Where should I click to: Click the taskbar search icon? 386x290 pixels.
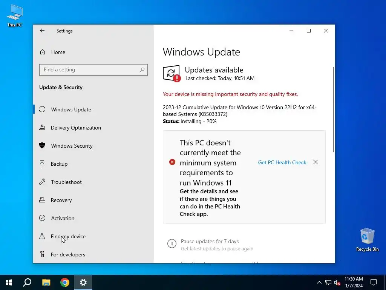tap(27, 282)
